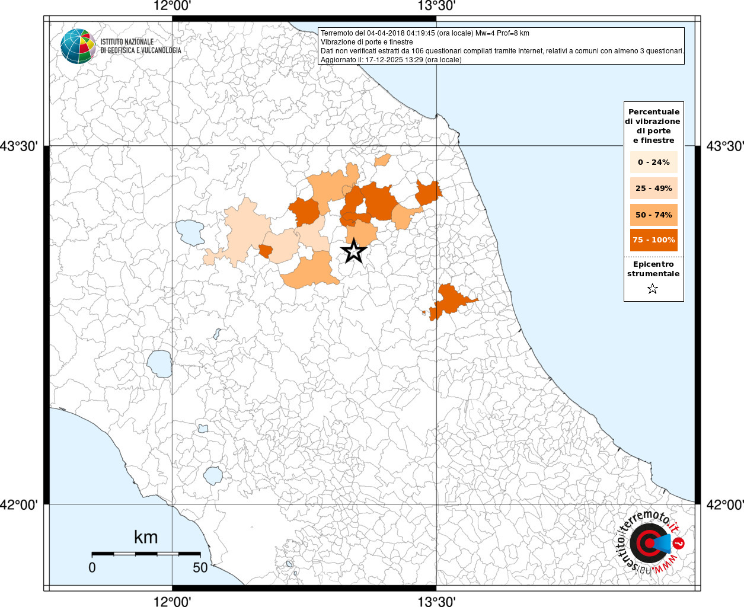The image size is (744, 607).
Task: Click 'Vibrazione di porte e finestre' subtitle
Action: pos(367,42)
